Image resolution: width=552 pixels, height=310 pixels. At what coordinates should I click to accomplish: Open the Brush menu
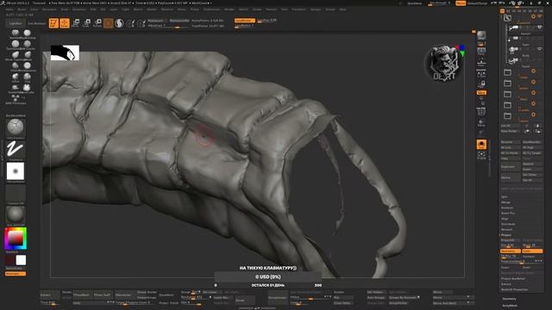(x=22, y=9)
